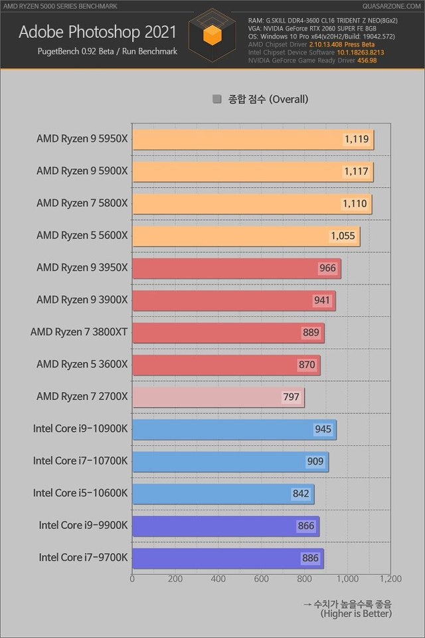Click the red AMD Ryzen 9 3950X bar
This screenshot has height=638, width=425.
click(236, 268)
